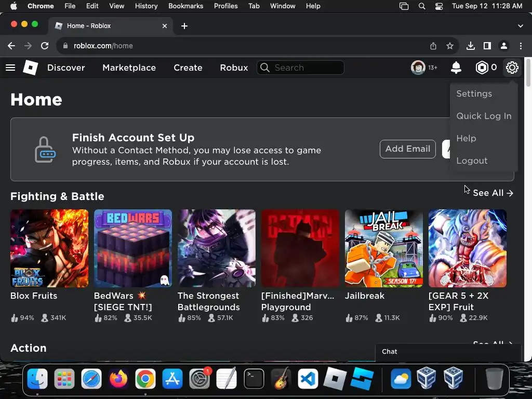Screen dimensions: 532x399
Task: Open the Roblox hamburger navigation menu
Action: coord(10,68)
